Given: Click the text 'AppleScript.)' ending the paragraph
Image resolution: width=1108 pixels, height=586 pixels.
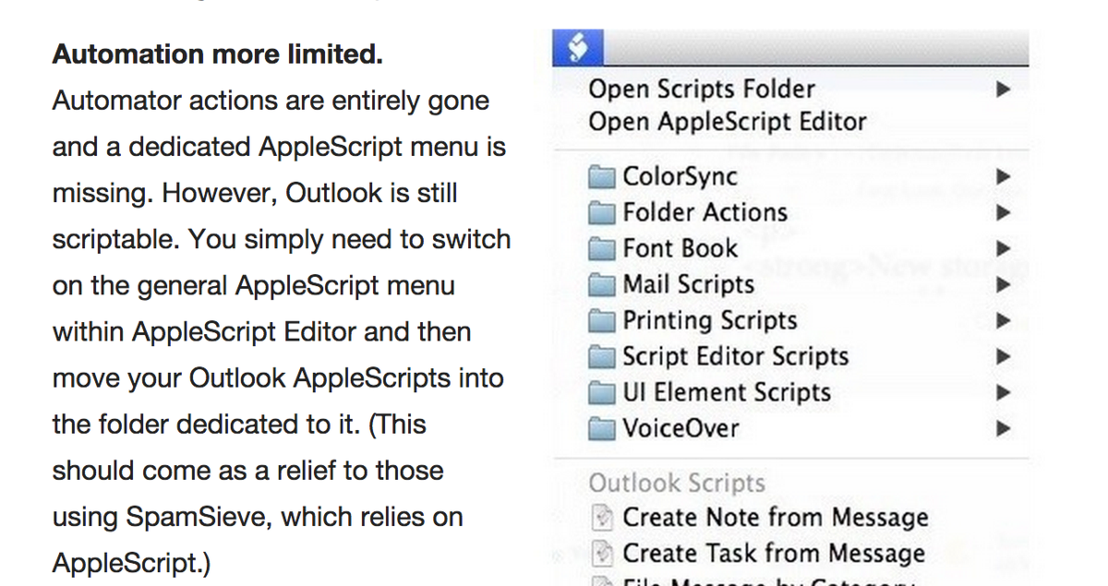Looking at the screenshot, I should pyautogui.click(x=131, y=563).
